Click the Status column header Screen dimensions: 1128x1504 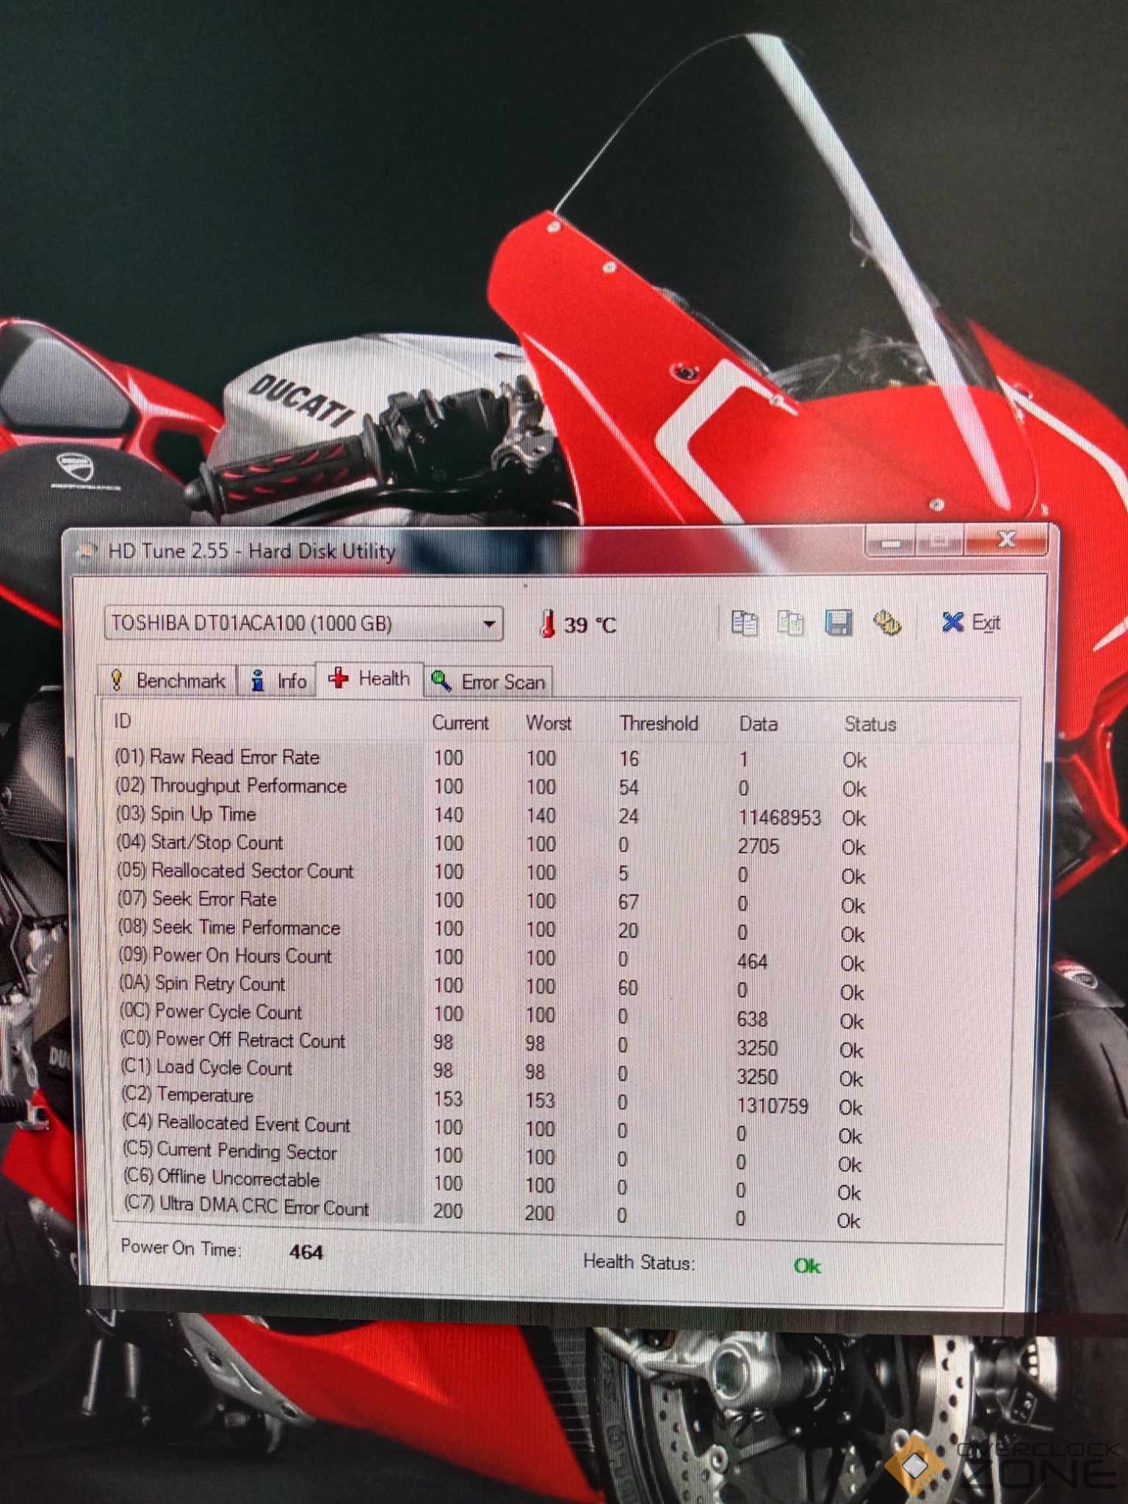coord(869,724)
